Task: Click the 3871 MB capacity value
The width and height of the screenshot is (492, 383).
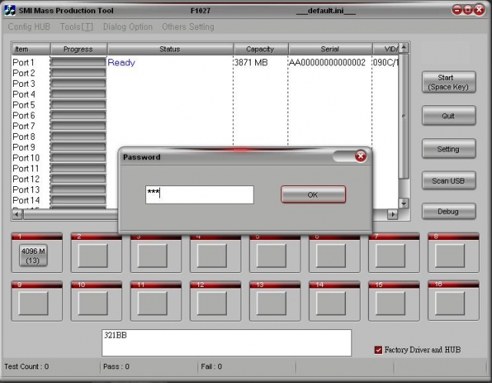Action: pyautogui.click(x=251, y=62)
